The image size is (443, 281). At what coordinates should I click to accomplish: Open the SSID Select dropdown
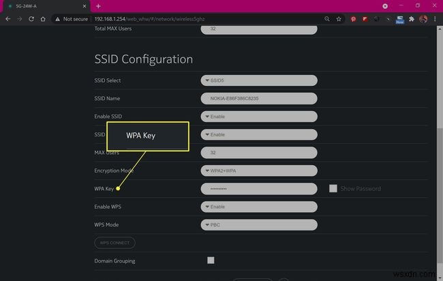[259, 80]
